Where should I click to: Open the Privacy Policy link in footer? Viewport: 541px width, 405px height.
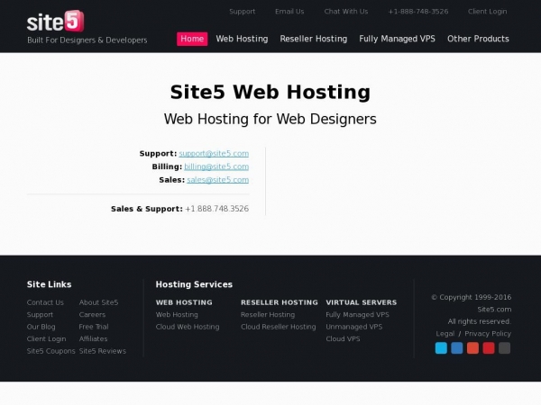click(488, 334)
